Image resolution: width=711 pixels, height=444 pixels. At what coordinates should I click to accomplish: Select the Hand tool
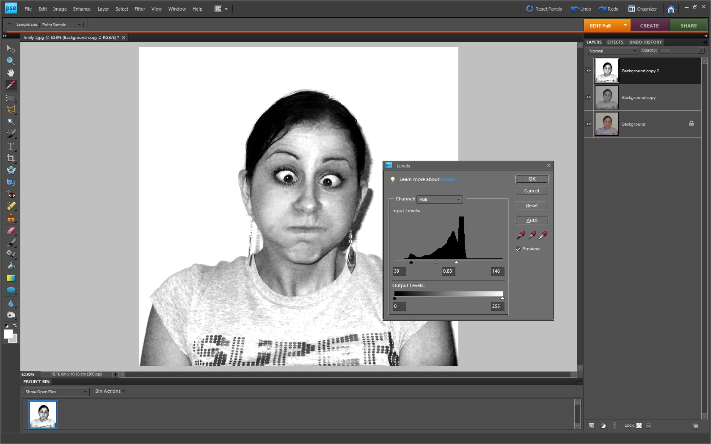coord(11,73)
